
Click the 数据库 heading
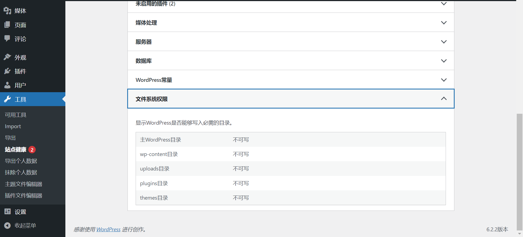click(144, 61)
